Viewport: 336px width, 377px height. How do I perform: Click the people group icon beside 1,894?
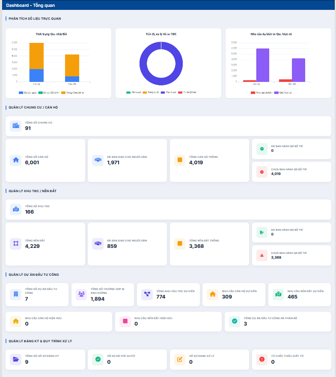[x=81, y=294]
